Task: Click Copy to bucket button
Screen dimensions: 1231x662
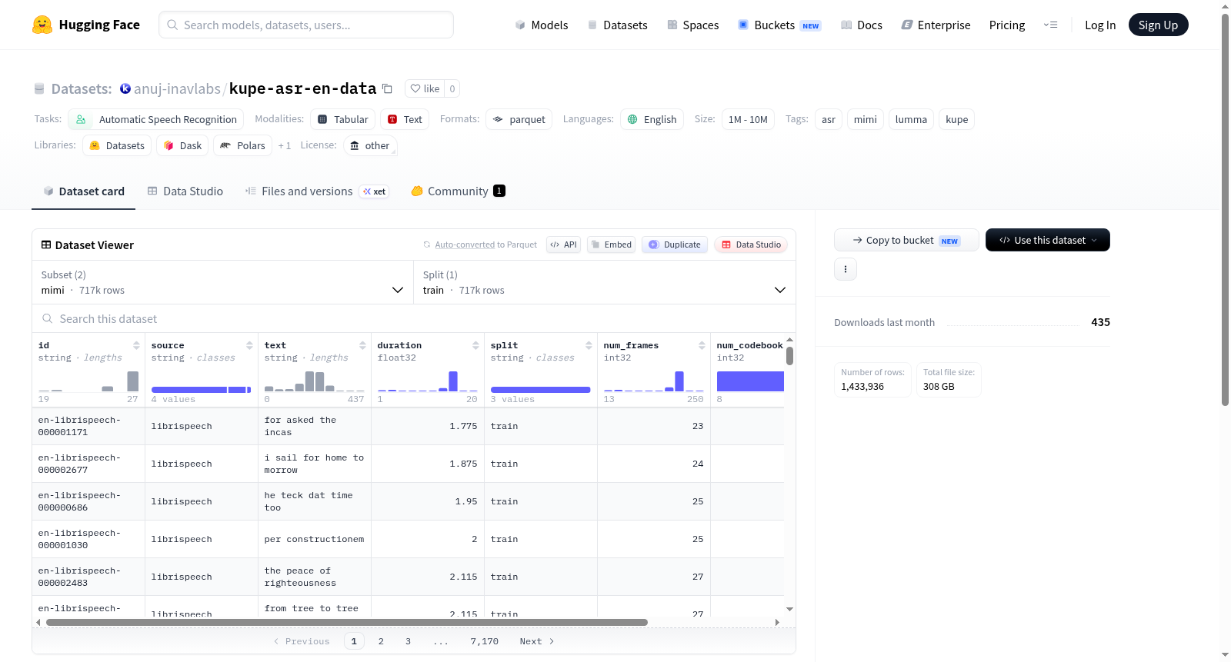Action: pyautogui.click(x=906, y=240)
